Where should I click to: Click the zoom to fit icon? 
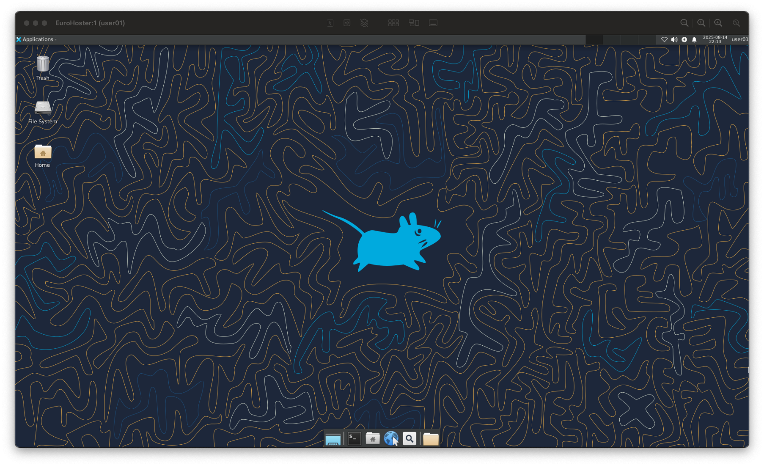pos(736,23)
